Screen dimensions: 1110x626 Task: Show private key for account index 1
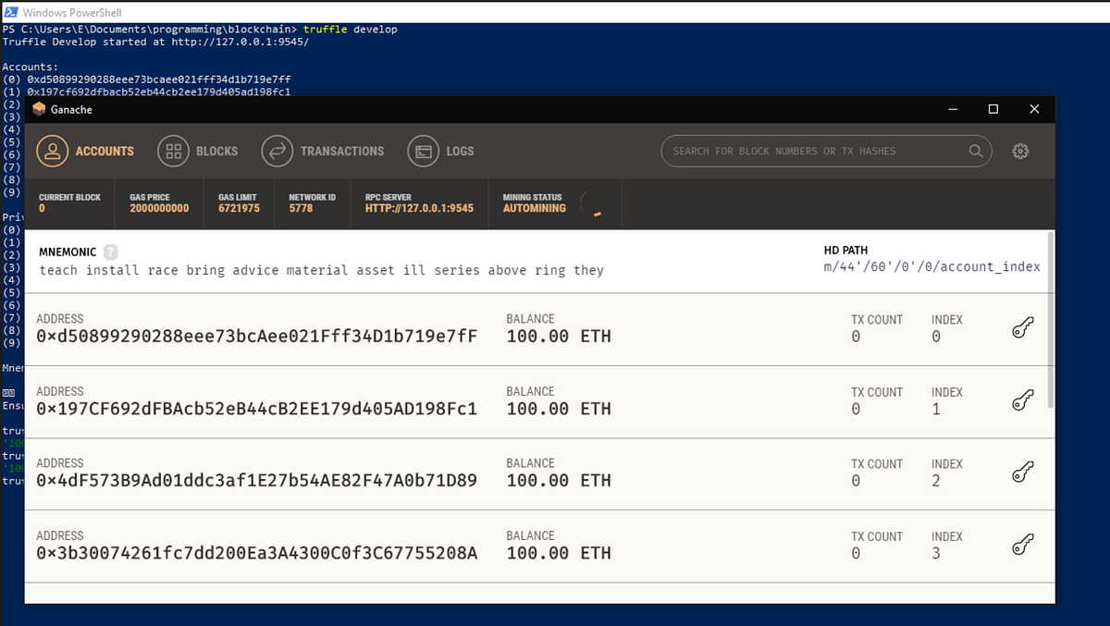click(x=1022, y=400)
